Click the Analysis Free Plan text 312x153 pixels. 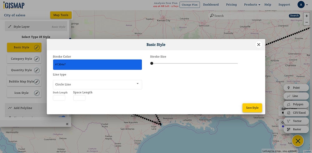[166, 3]
